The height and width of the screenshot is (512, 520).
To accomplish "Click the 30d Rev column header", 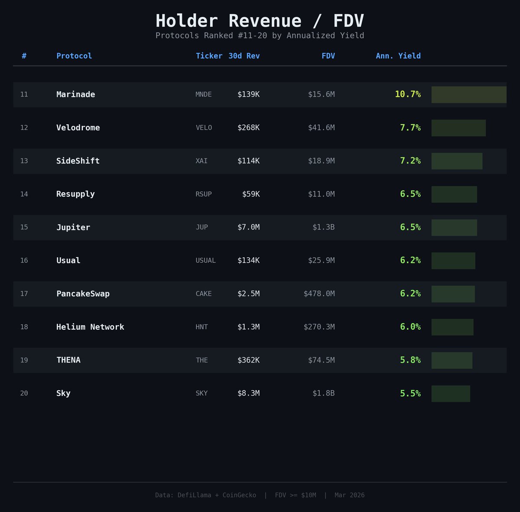I will 244,56.
